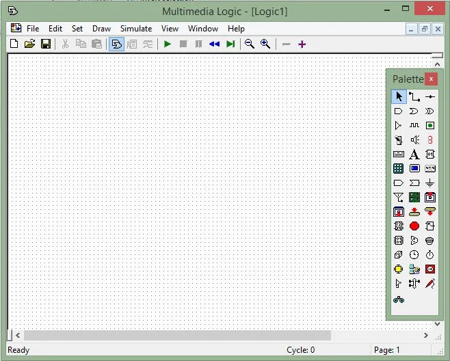
Task: Select the red arrow-circle sign component
Action: click(429, 269)
